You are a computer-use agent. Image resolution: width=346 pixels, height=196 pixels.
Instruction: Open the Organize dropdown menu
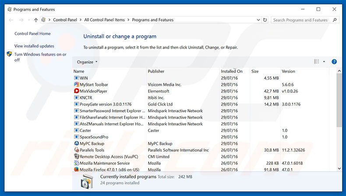[87, 62]
